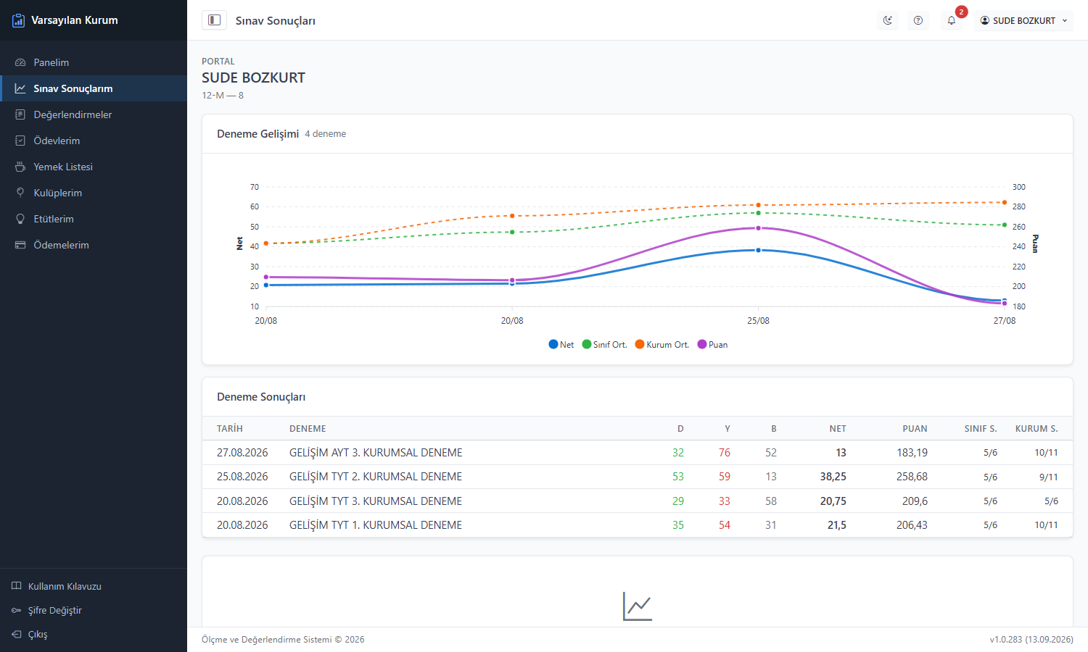This screenshot has height=652, width=1088.
Task: Toggle the Sınıf Ort. legend series
Action: [604, 345]
